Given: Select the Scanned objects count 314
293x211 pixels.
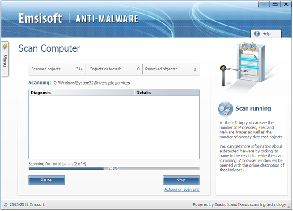Looking at the screenshot, I should pos(79,69).
